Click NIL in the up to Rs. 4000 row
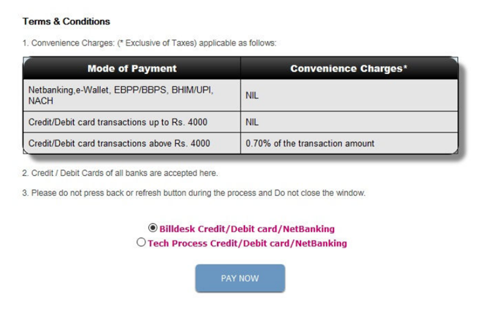 pyautogui.click(x=252, y=122)
